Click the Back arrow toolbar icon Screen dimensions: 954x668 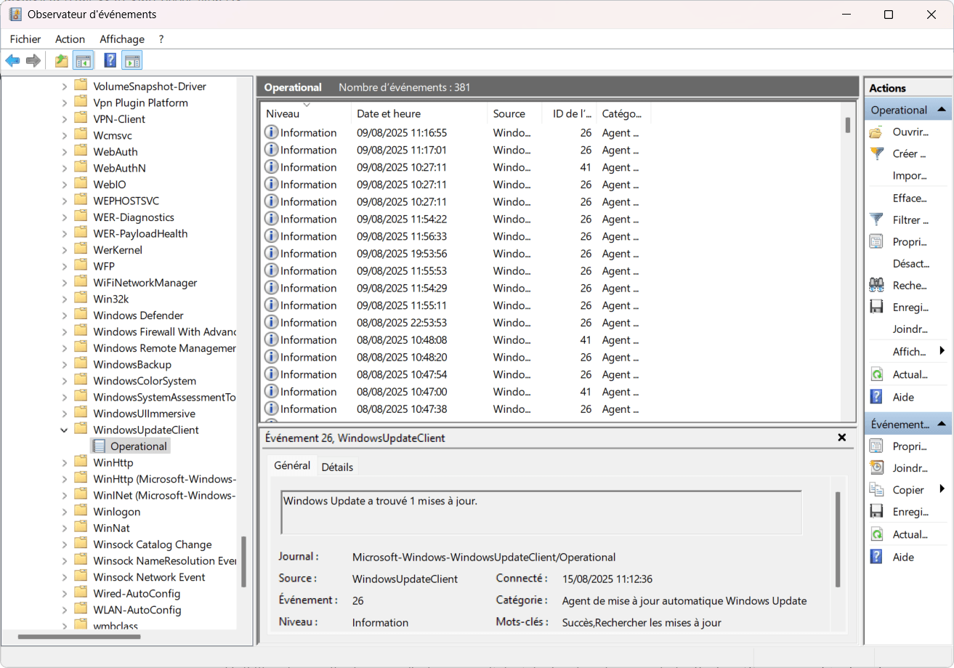tap(12, 60)
